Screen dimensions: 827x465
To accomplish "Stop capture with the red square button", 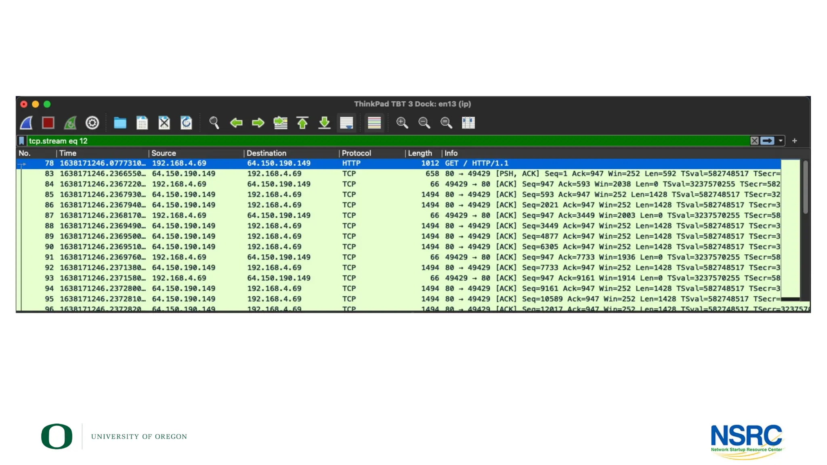I will [x=48, y=123].
